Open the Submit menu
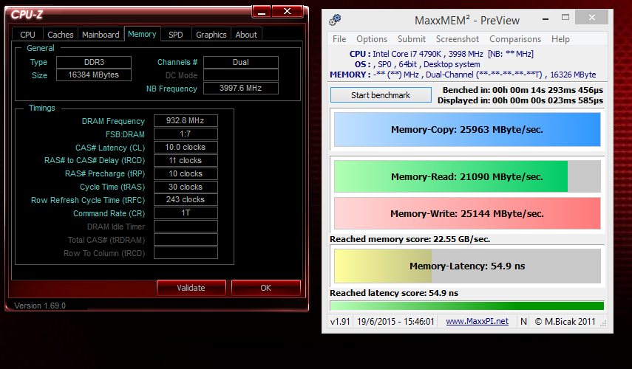Screen dimensions: 632x369 [x=412, y=39]
